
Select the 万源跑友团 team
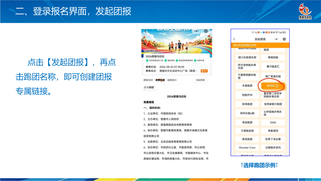pyautogui.click(x=247, y=131)
